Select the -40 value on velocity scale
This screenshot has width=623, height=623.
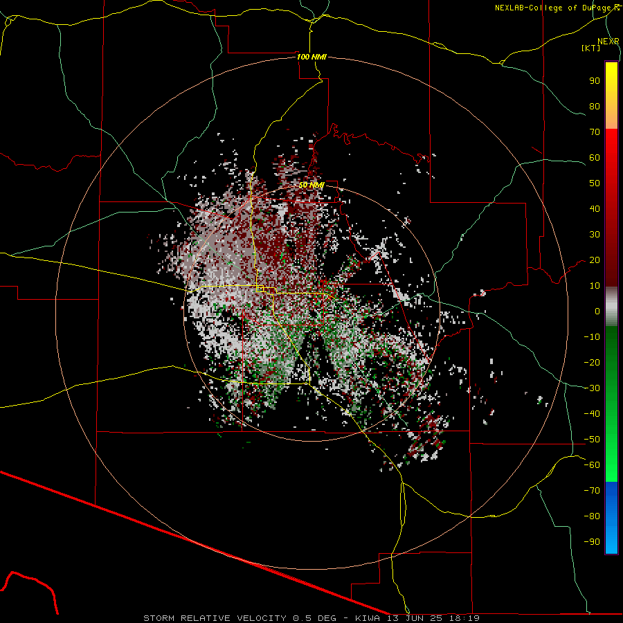592,414
